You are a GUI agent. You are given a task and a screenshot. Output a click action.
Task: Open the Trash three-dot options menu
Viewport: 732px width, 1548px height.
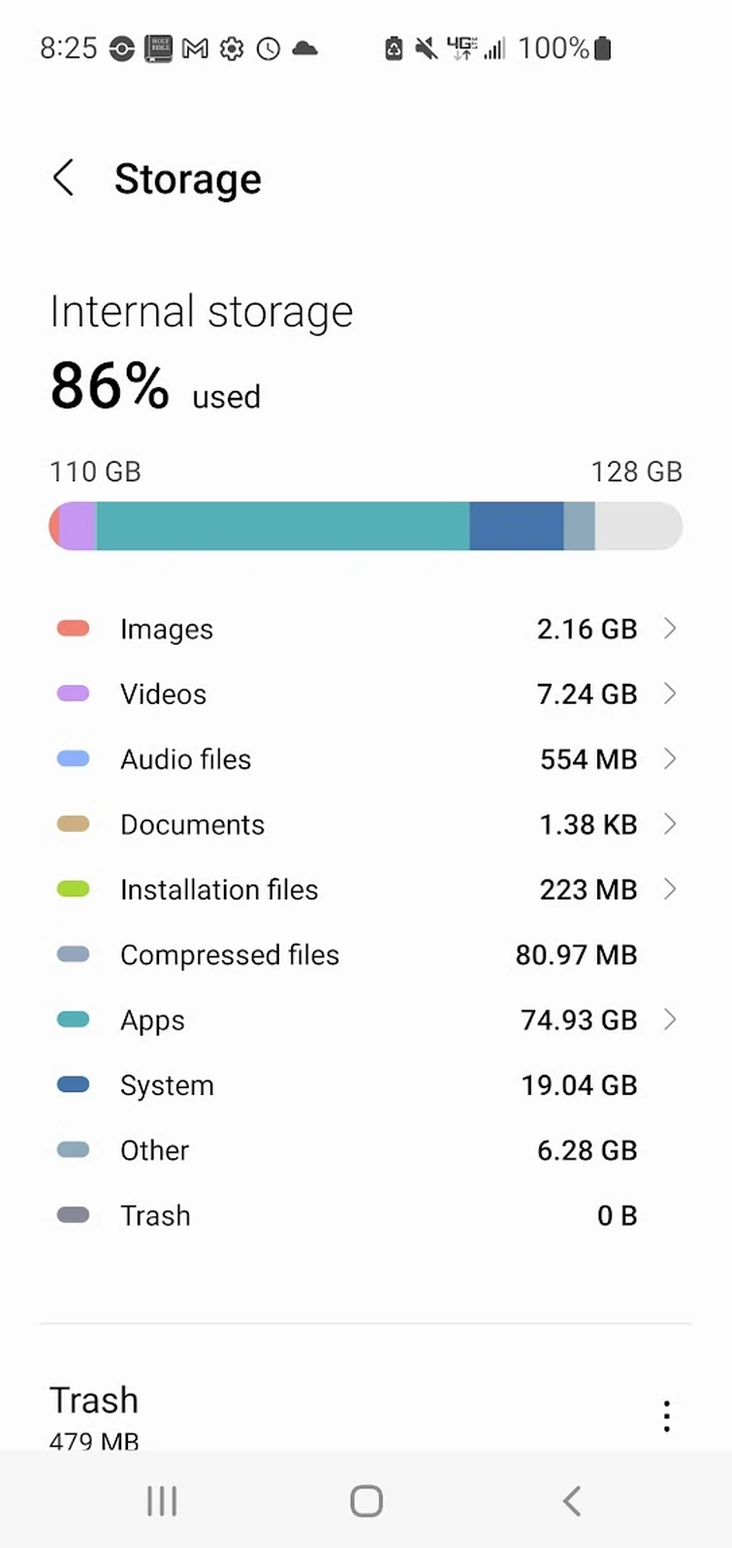[666, 1415]
